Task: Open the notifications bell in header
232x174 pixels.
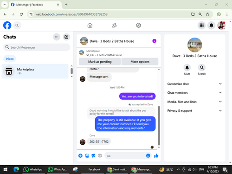Action: click(x=211, y=26)
